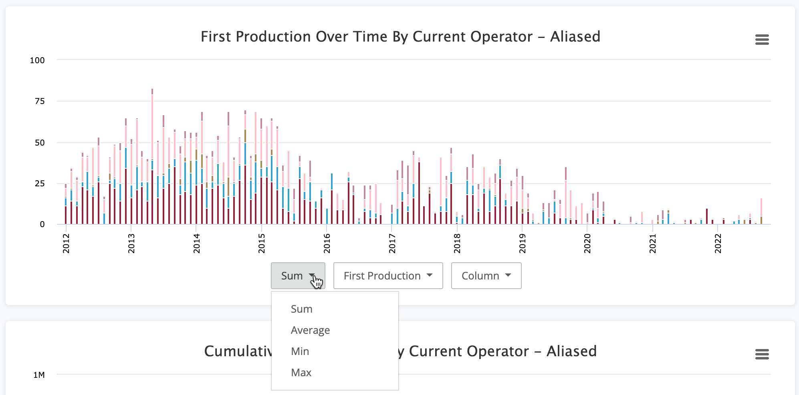Choose Sum in the open dropdown menu

click(301, 309)
